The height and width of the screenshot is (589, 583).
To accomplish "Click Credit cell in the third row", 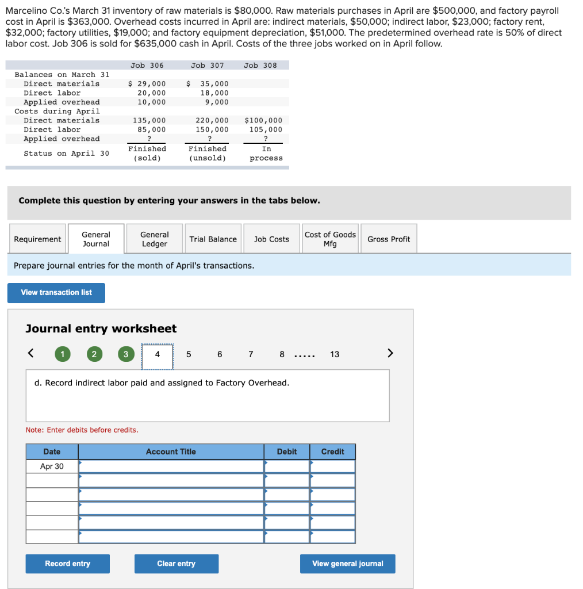I will click(x=332, y=495).
